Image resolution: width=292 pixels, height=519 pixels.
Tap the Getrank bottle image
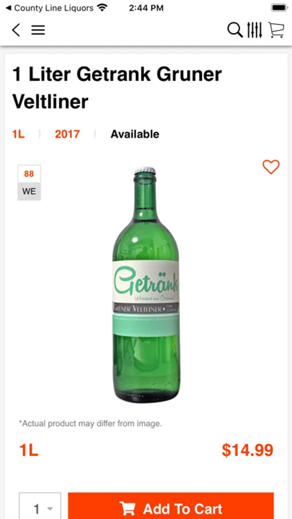(x=146, y=285)
